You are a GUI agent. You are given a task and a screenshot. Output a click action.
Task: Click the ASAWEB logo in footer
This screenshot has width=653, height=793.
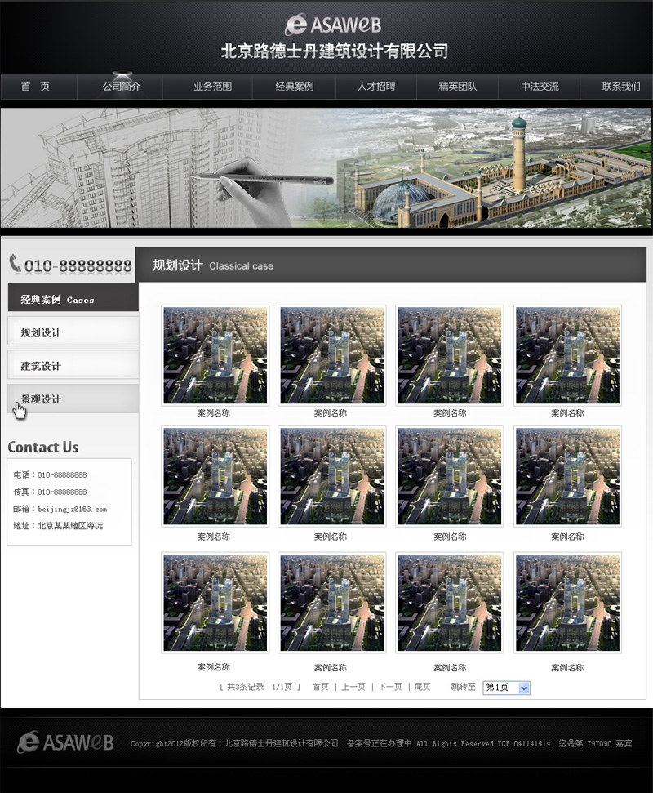click(x=65, y=742)
